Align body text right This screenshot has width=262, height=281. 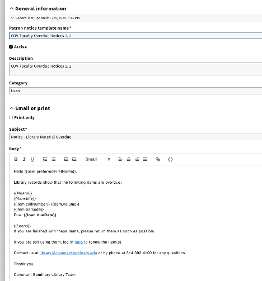pyautogui.click(x=137, y=159)
